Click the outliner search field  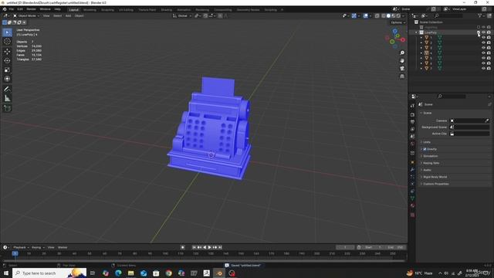click(448, 15)
